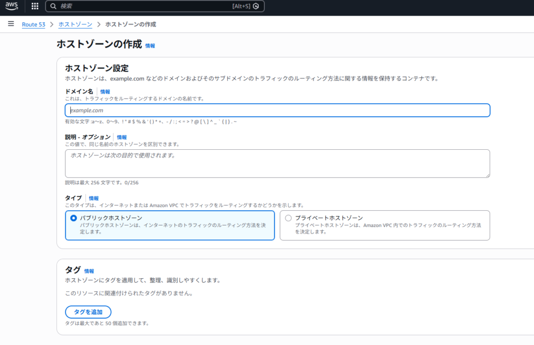
Task: Click the ホストゾーンの作成 breadcrumb text
Action: click(130, 25)
